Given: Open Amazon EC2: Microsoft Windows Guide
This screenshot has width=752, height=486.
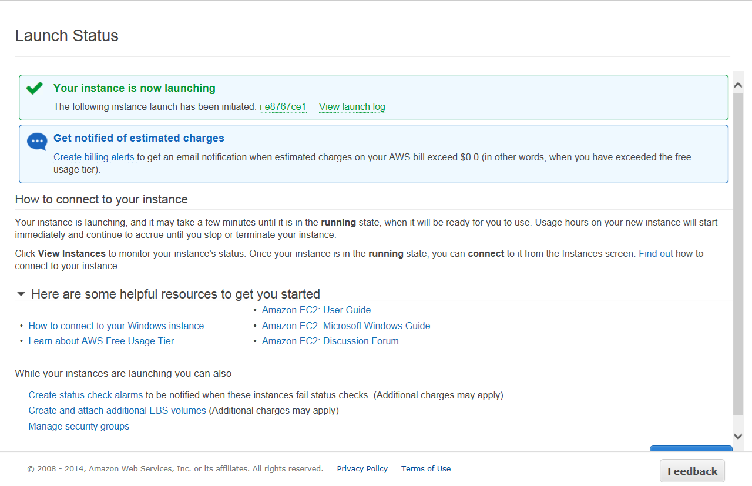Looking at the screenshot, I should pos(346,326).
